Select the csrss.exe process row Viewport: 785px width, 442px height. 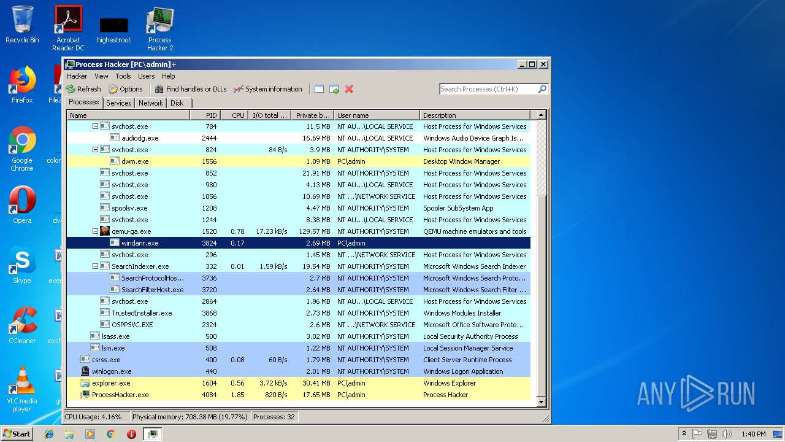pyautogui.click(x=298, y=360)
